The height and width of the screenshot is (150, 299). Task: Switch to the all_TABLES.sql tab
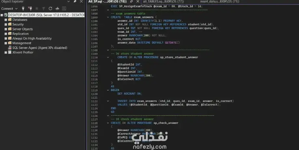[163, 2]
